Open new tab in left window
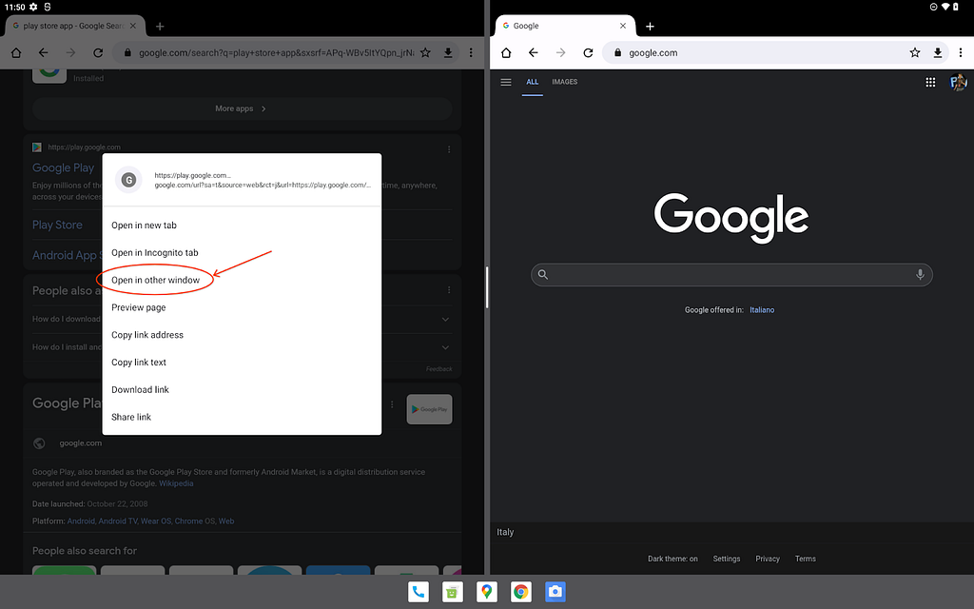Image resolution: width=974 pixels, height=609 pixels. click(160, 26)
